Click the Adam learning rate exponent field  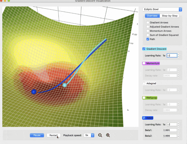coord(172,124)
